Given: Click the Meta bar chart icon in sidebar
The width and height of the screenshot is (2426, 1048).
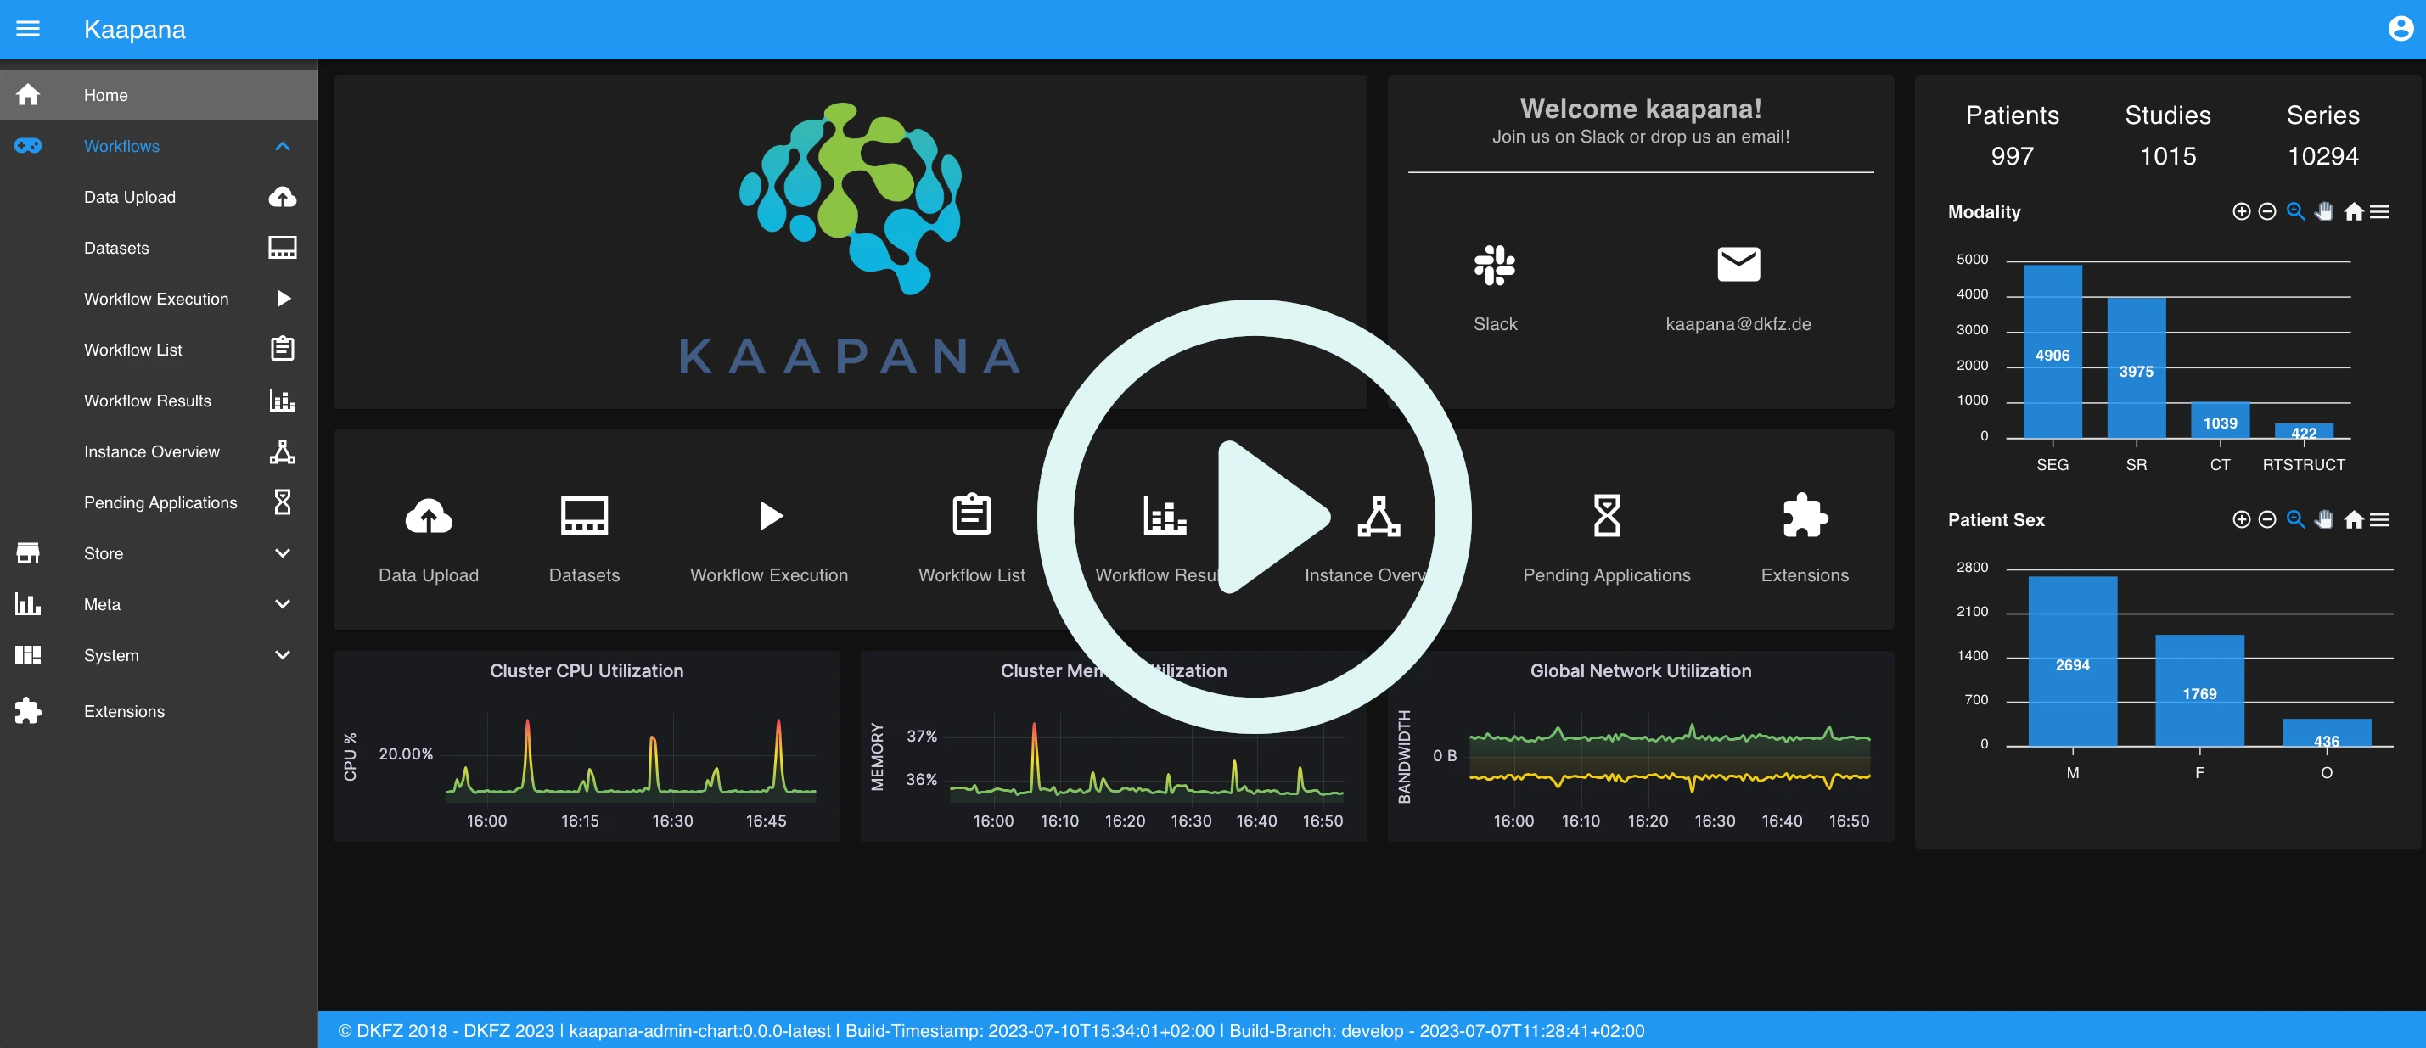Looking at the screenshot, I should coord(28,603).
